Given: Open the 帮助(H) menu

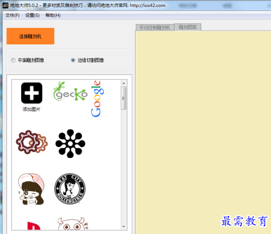Looking at the screenshot, I should click(53, 15).
